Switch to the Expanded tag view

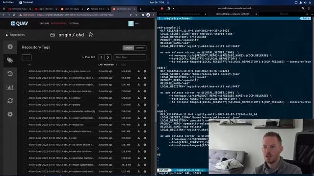pyautogui.click(x=140, y=48)
